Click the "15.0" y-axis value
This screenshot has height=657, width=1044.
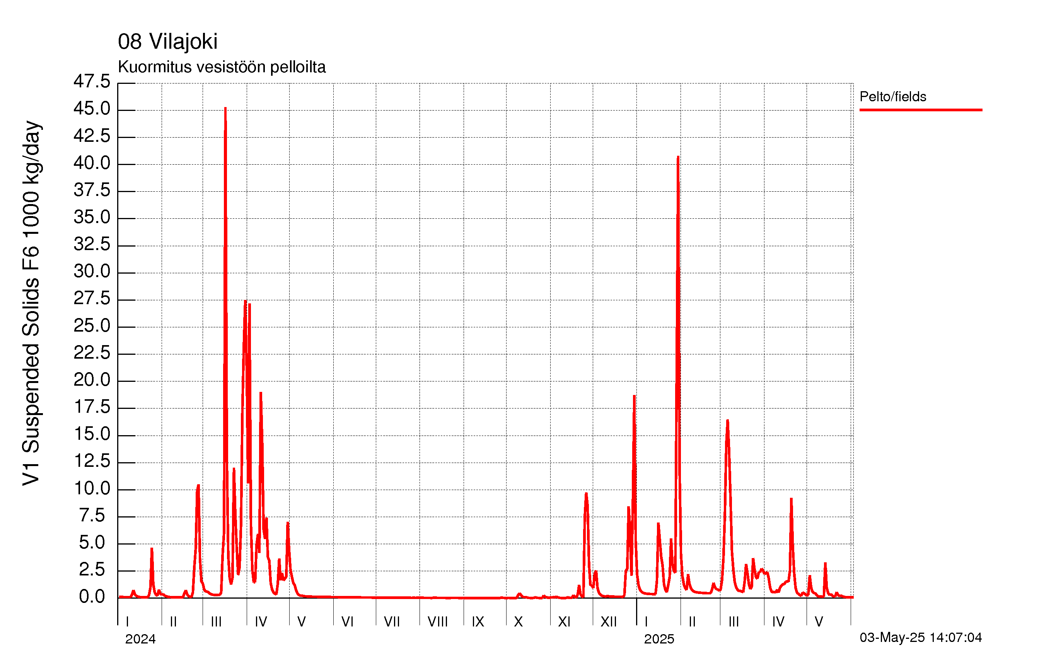[92, 434]
